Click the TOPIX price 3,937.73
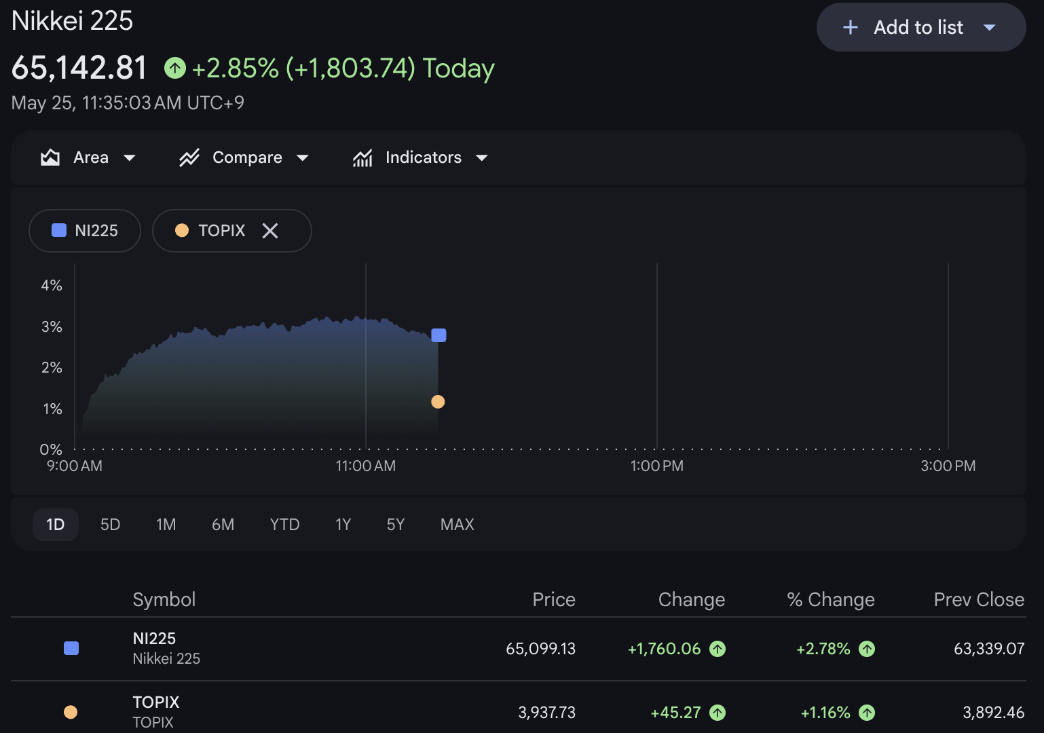1044x733 pixels. tap(546, 713)
